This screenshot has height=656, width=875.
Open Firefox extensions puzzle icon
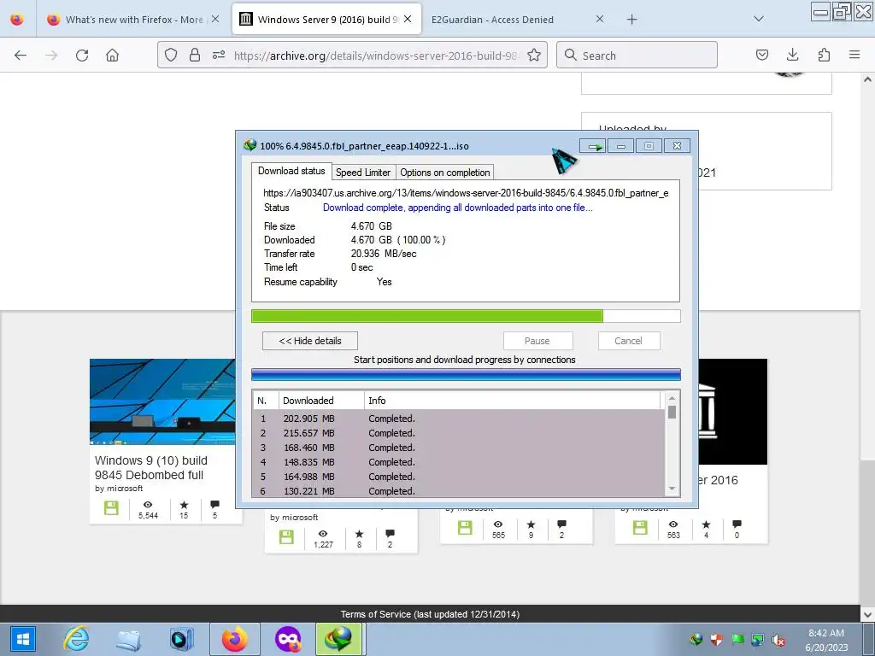824,55
